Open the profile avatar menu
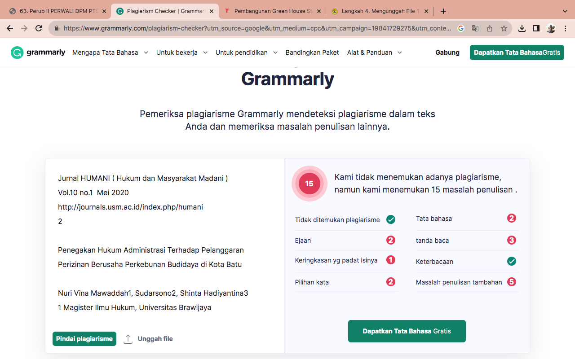The height and width of the screenshot is (359, 575). [551, 28]
